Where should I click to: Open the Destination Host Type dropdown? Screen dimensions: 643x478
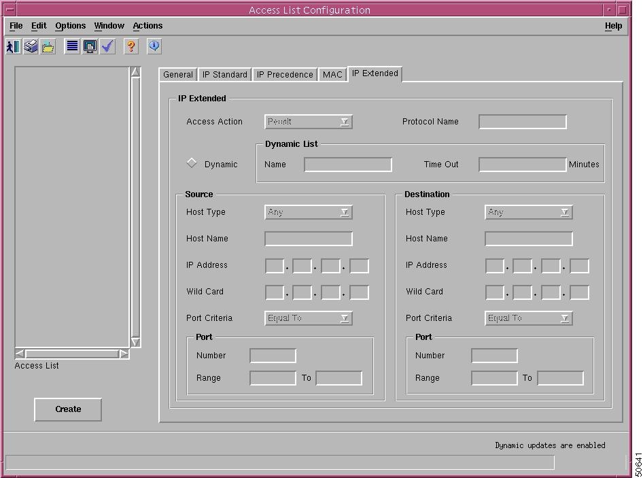click(528, 212)
